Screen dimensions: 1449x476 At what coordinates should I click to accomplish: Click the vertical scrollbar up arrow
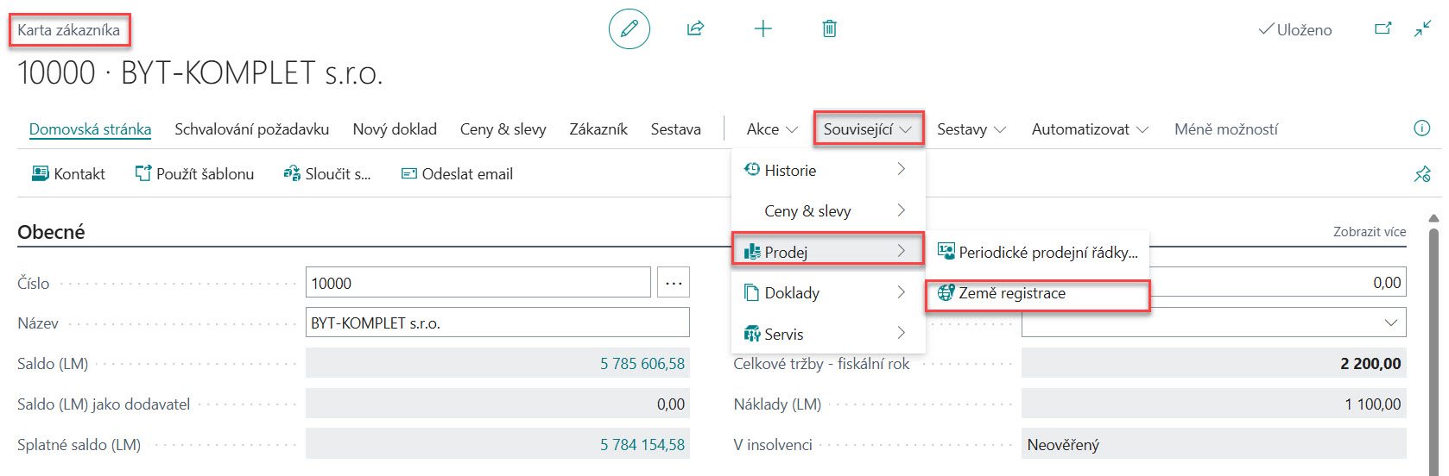1433,218
